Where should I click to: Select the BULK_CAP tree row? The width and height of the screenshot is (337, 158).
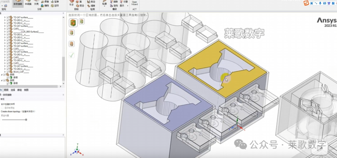point(21,72)
